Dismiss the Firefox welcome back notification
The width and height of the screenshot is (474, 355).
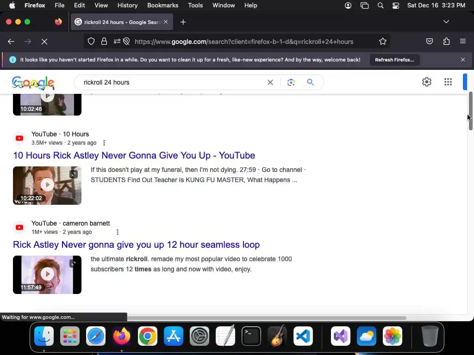point(463,60)
